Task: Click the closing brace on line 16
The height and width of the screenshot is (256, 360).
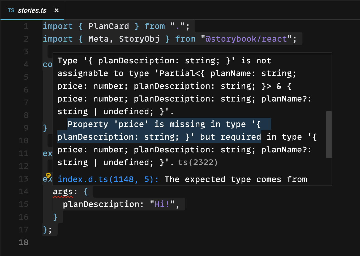Action: [55, 217]
